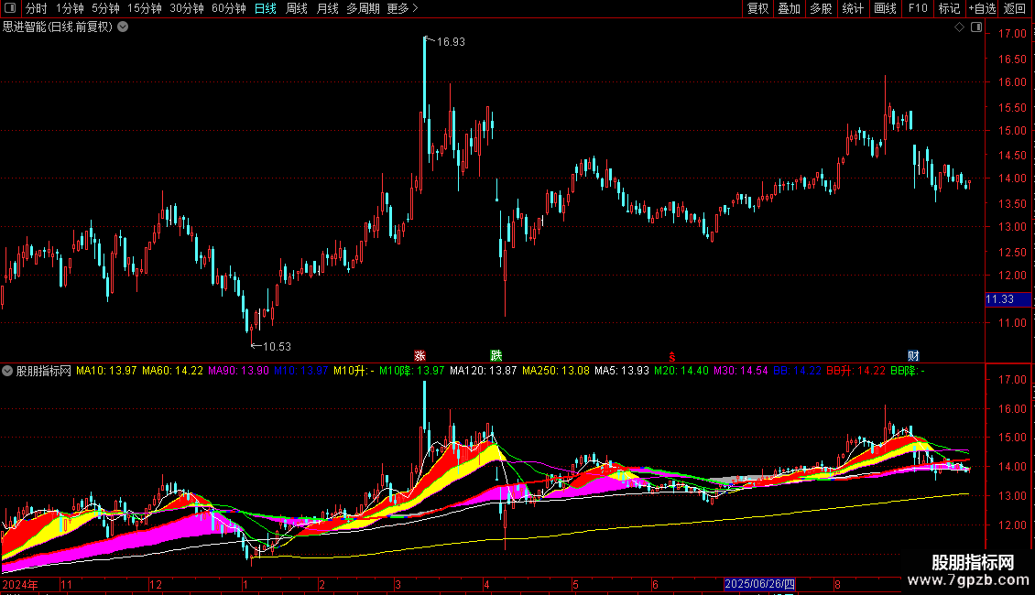Click the 股朋指标网 indicator name
Viewport: 1035px width, 595px height.
[x=44, y=371]
